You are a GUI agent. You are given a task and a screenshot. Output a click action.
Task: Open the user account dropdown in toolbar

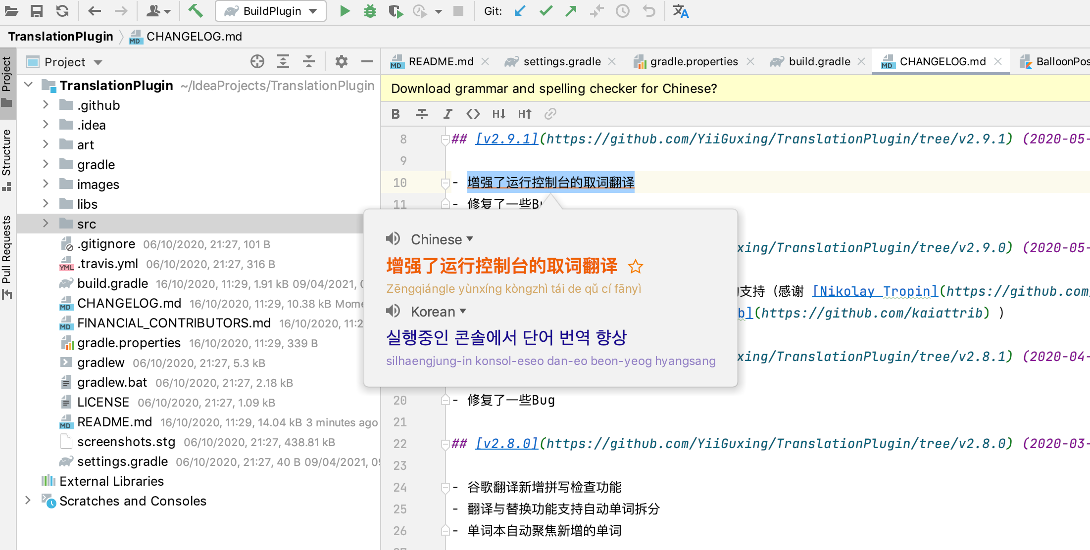point(158,11)
